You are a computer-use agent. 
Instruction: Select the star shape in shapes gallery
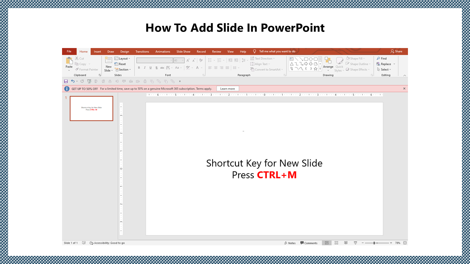[315, 69]
